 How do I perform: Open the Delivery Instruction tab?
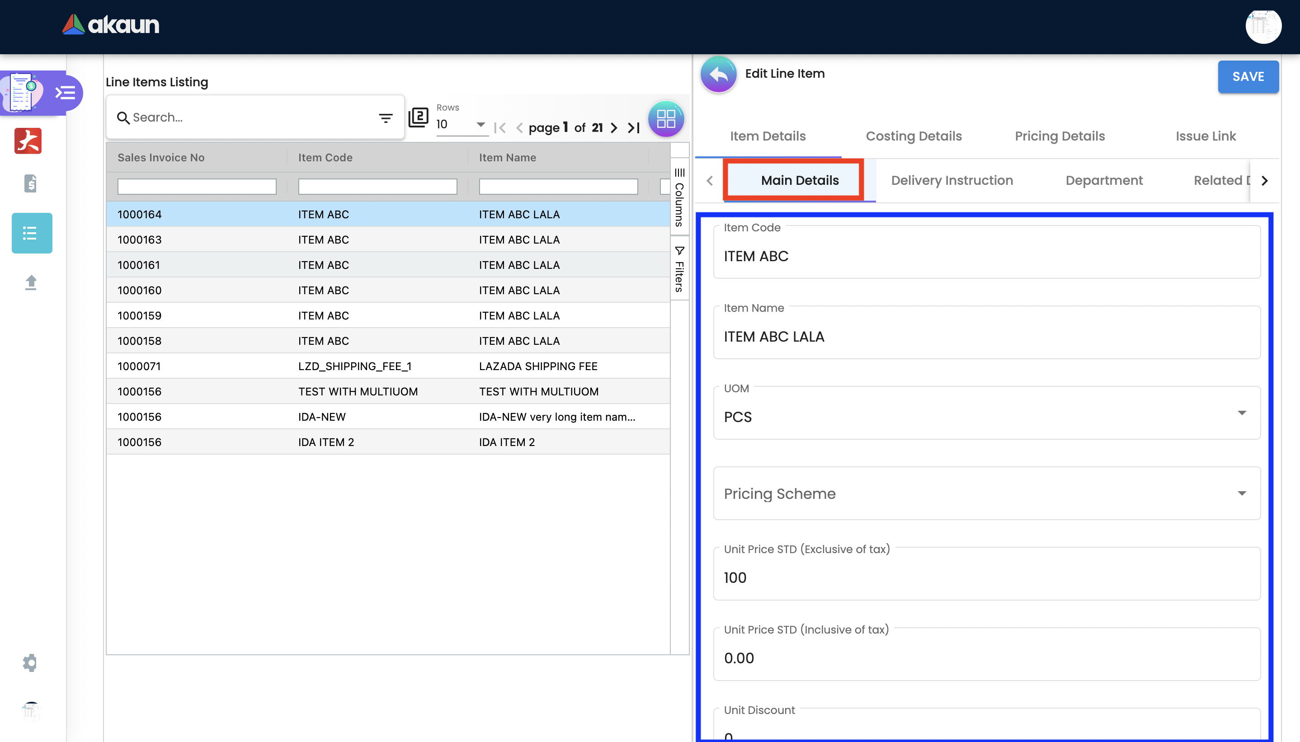[951, 180]
